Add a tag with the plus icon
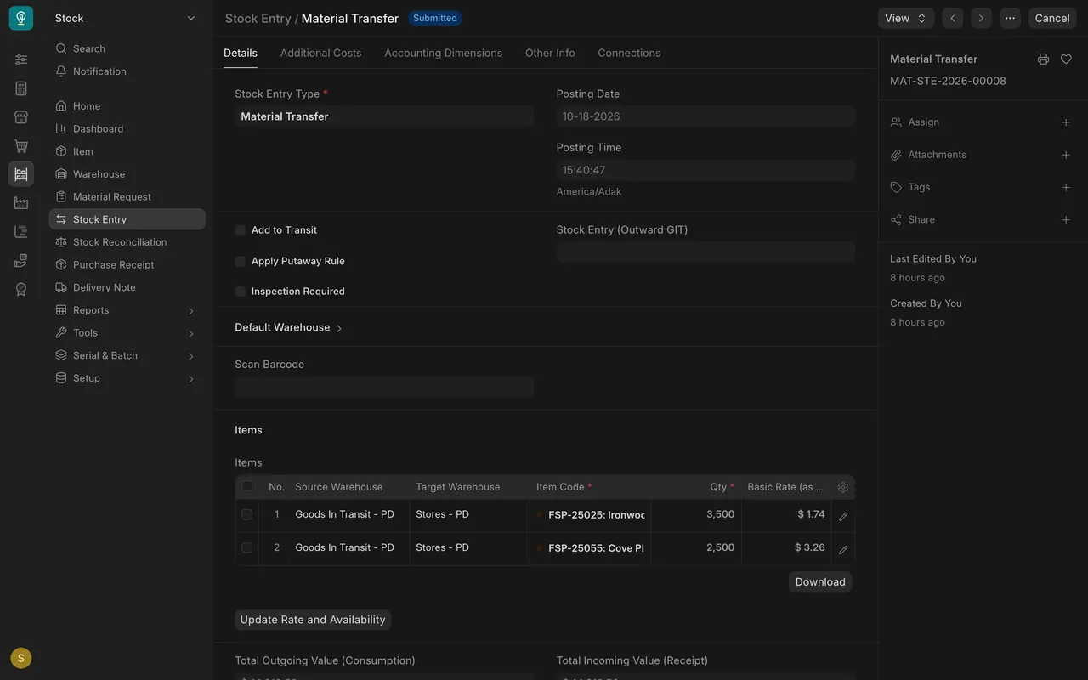1088x680 pixels. click(x=1066, y=187)
